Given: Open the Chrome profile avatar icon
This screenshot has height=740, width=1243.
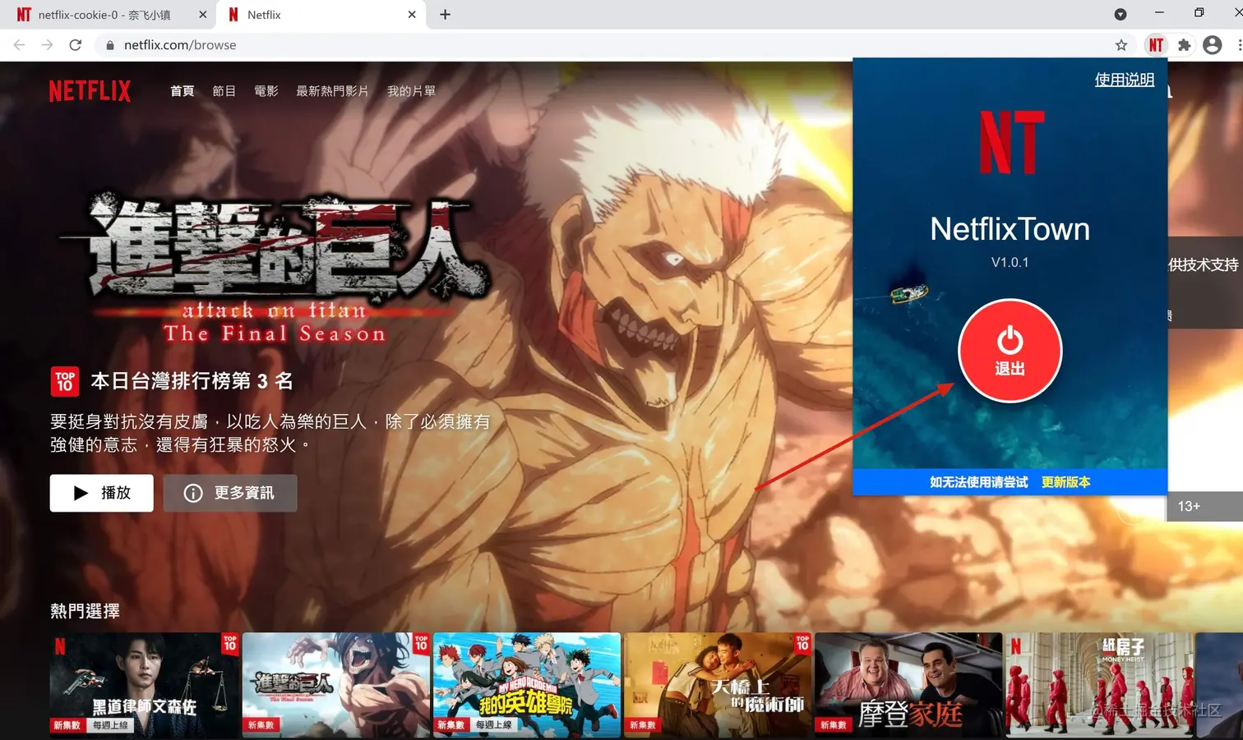Looking at the screenshot, I should [1212, 45].
